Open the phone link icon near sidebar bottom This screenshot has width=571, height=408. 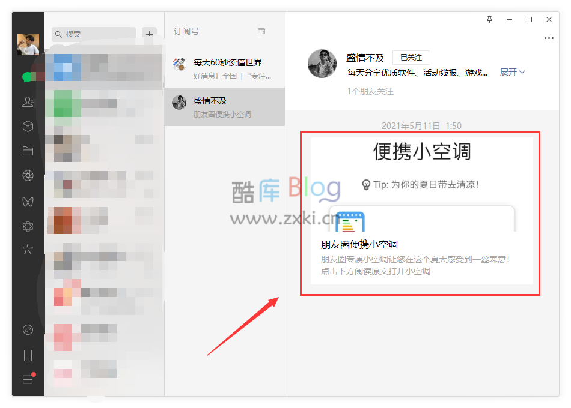(x=28, y=355)
